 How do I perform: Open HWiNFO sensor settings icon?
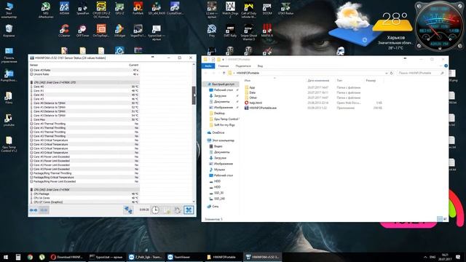tap(178, 210)
